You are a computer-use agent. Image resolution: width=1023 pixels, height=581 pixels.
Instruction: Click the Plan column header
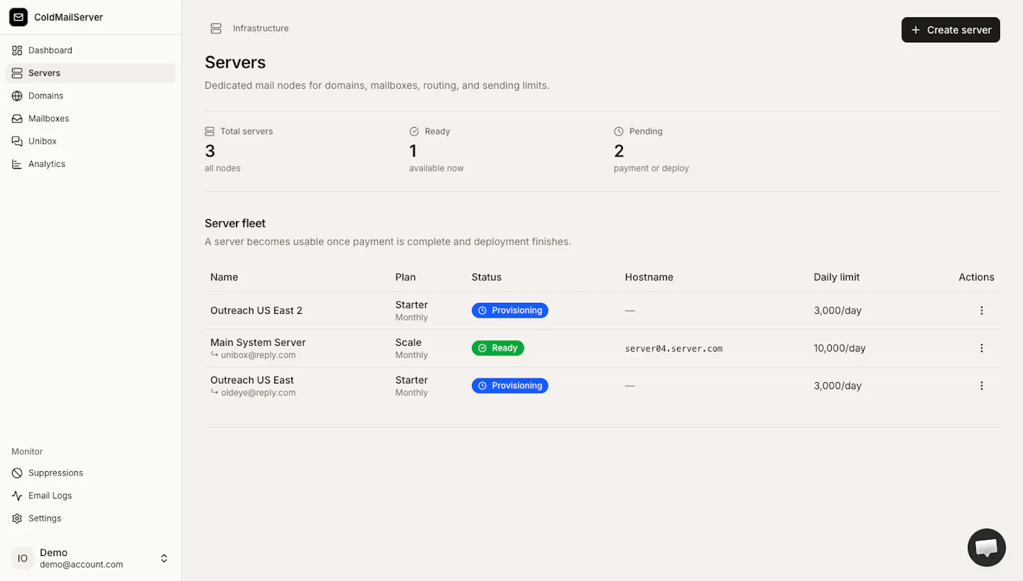(x=405, y=277)
